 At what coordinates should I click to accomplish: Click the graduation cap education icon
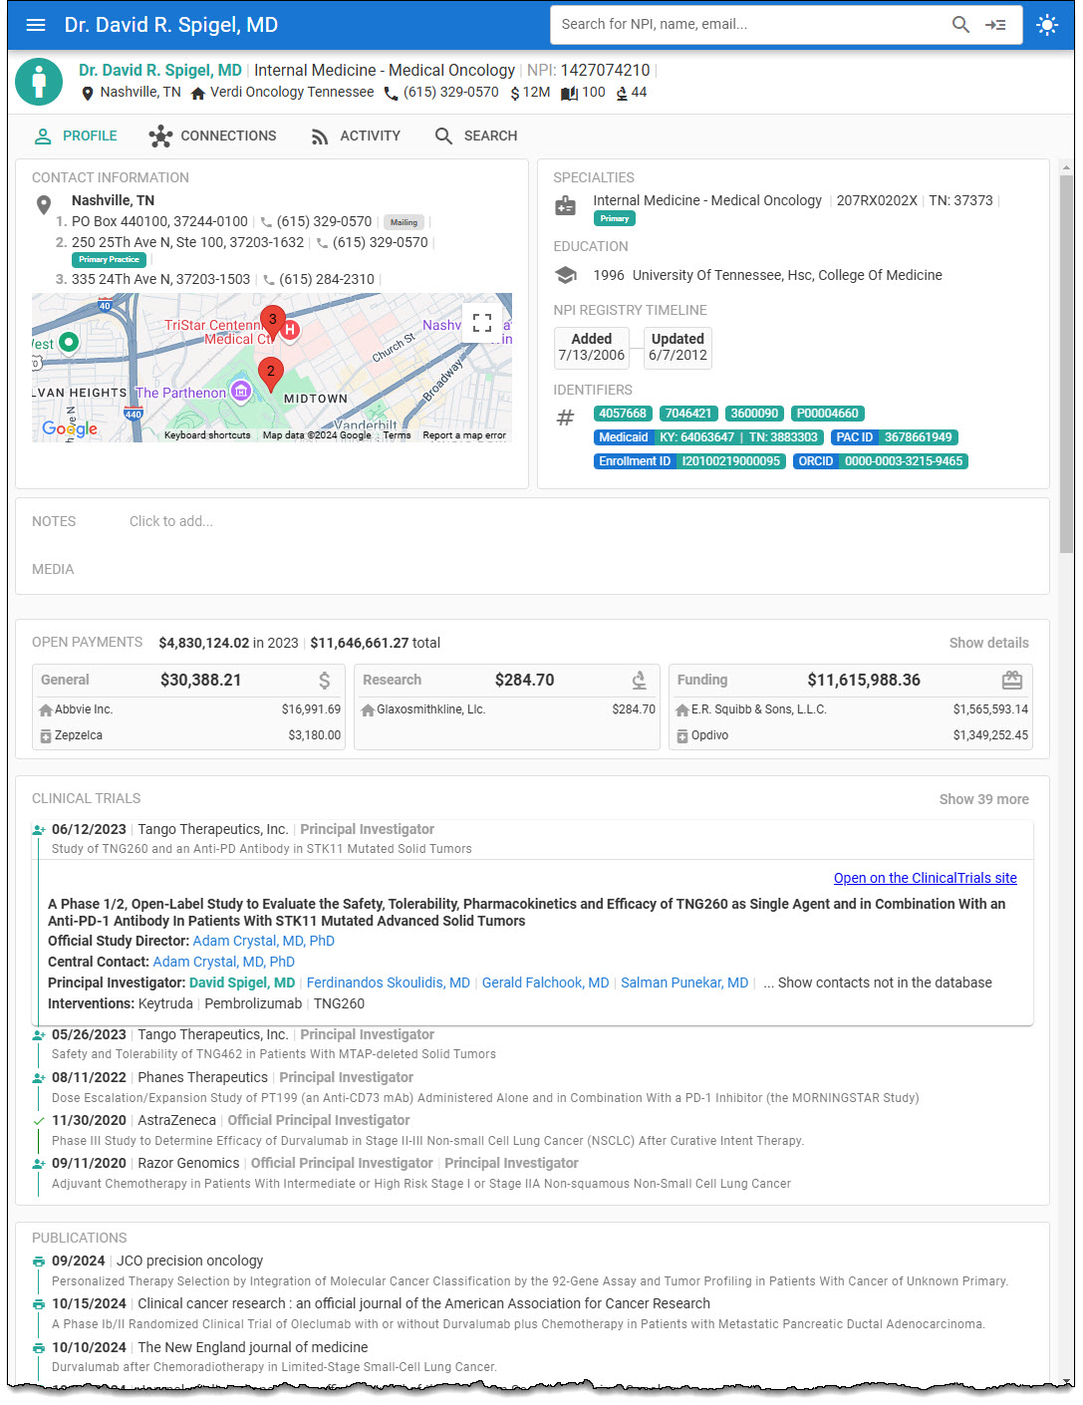point(565,275)
